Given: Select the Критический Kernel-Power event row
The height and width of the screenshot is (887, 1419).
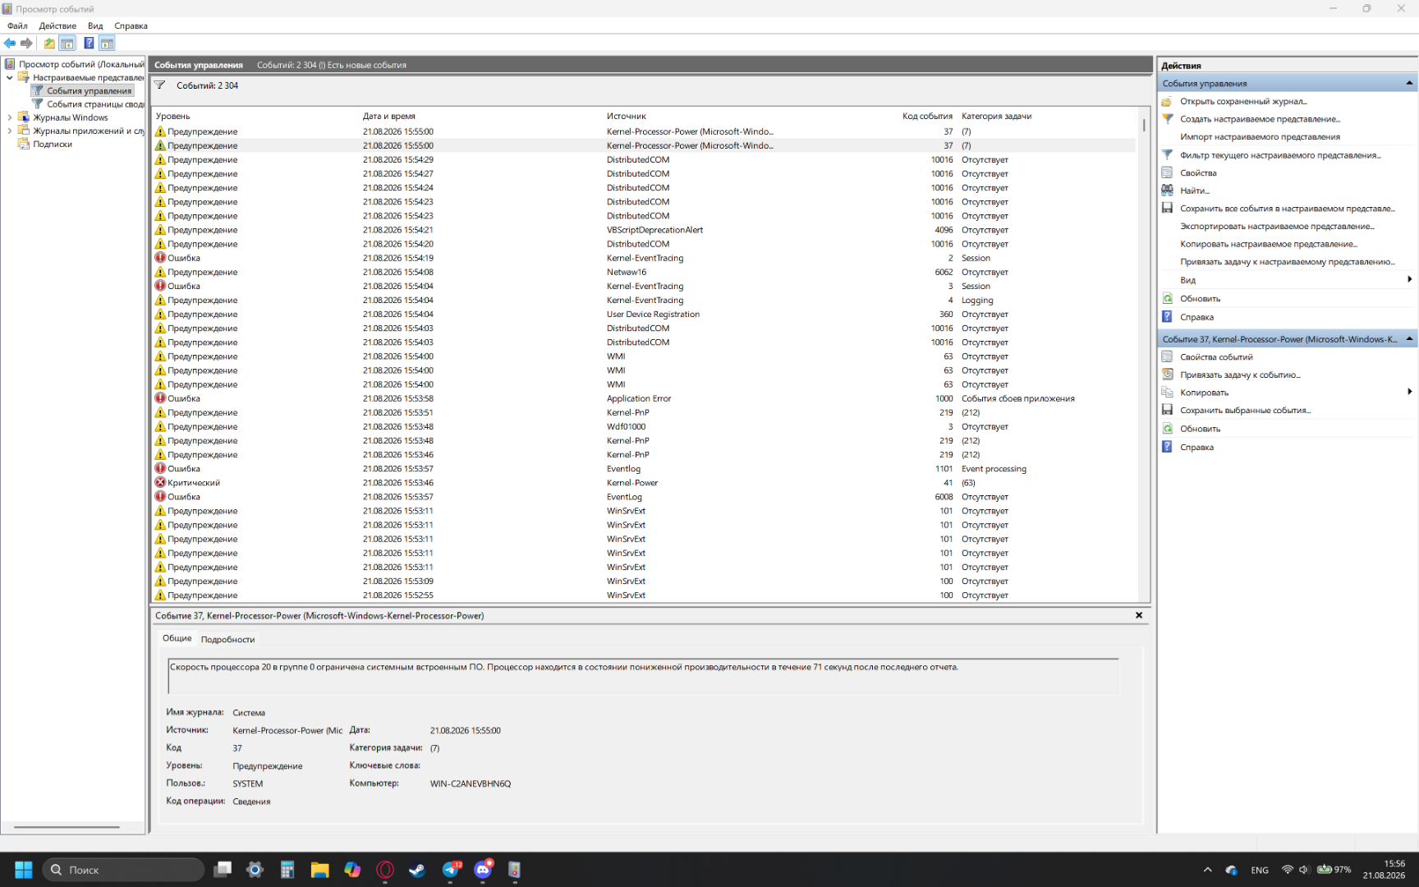Looking at the screenshot, I should [x=645, y=483].
